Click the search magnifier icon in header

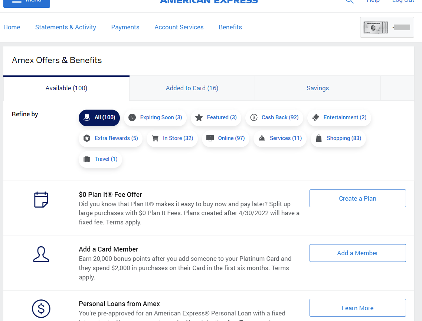point(350,1)
